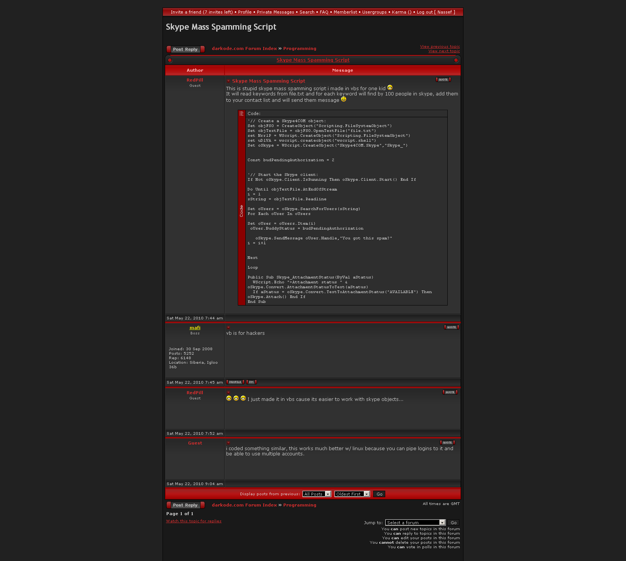This screenshot has height=561, width=626.
Task: Open Private Messages from the top navigation
Action: (x=275, y=12)
